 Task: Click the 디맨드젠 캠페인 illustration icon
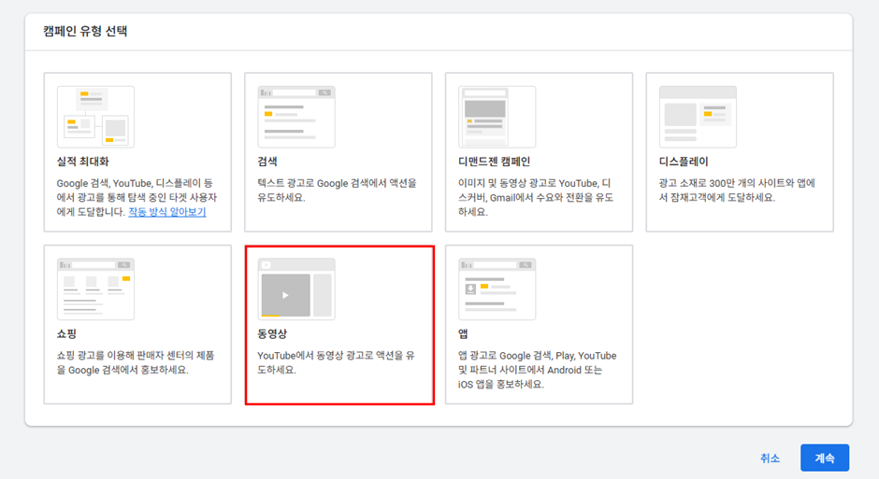point(497,117)
